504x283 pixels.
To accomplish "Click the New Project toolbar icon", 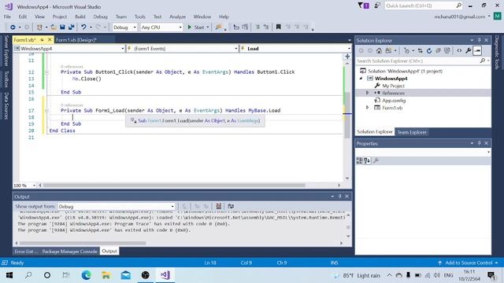I will click(x=39, y=28).
